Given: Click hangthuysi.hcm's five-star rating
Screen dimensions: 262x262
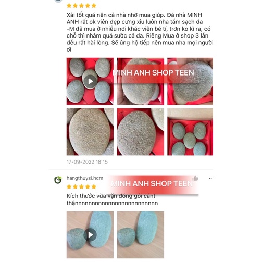Looking at the screenshot, I should [81, 187].
